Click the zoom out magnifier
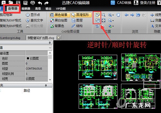 pyautogui.click(x=110, y=21)
